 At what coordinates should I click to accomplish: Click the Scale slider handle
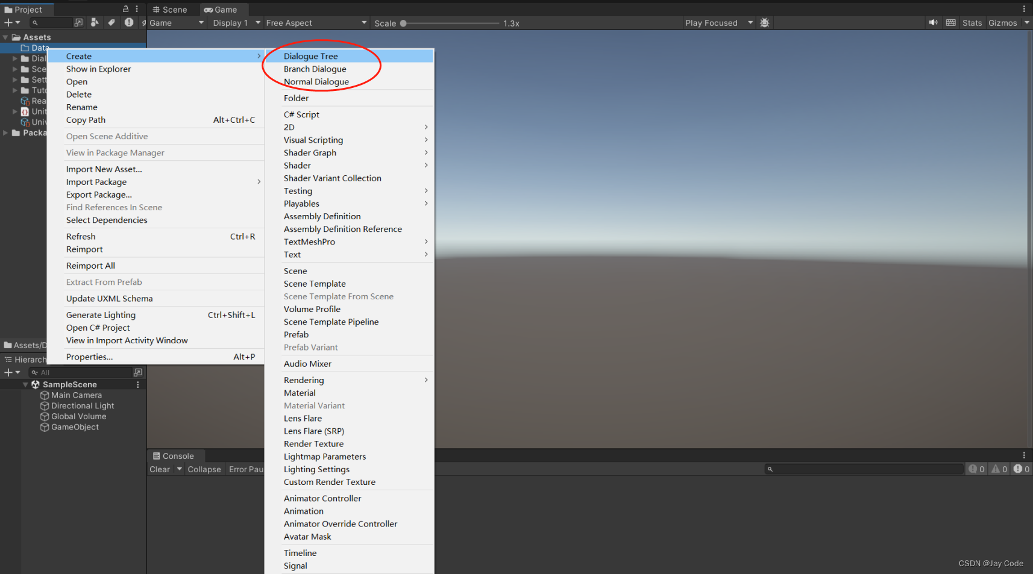pyautogui.click(x=403, y=23)
